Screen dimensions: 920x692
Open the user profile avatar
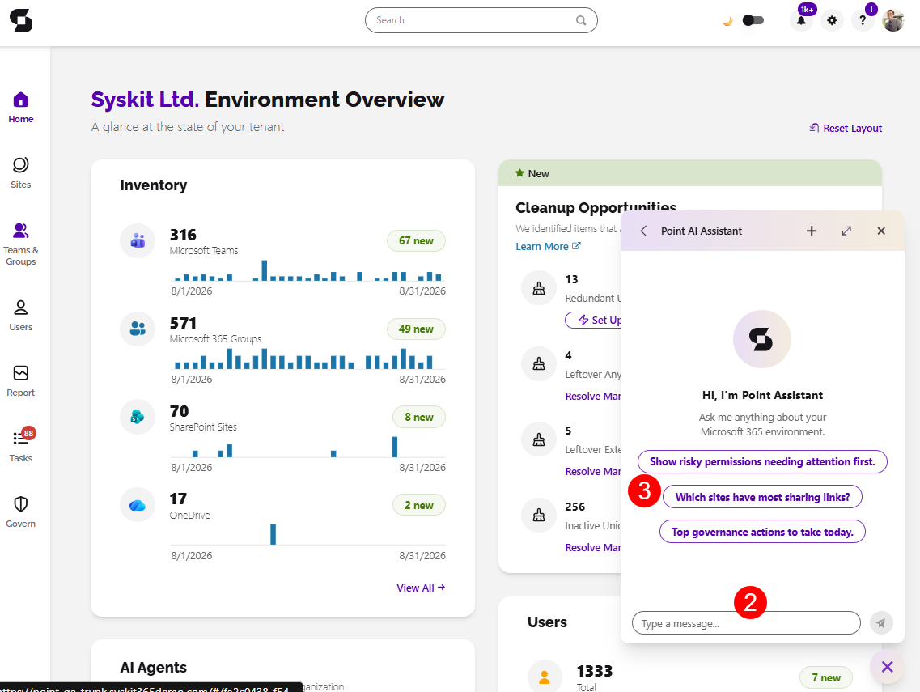pos(893,20)
